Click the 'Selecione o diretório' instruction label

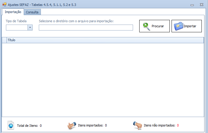[76, 21]
